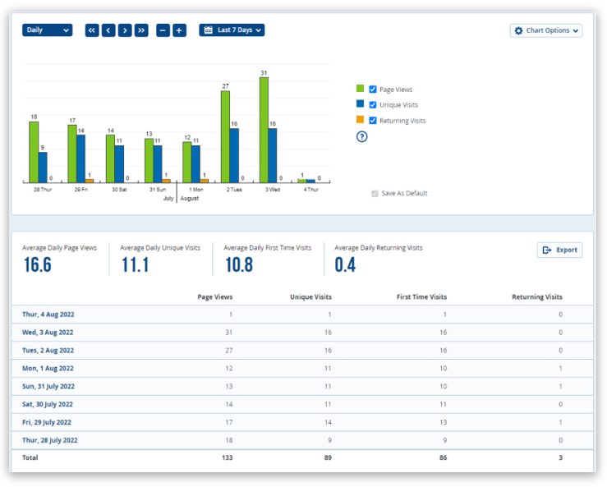Click the 3 Wed green bar of 31
The height and width of the screenshot is (487, 607).
pos(264,130)
